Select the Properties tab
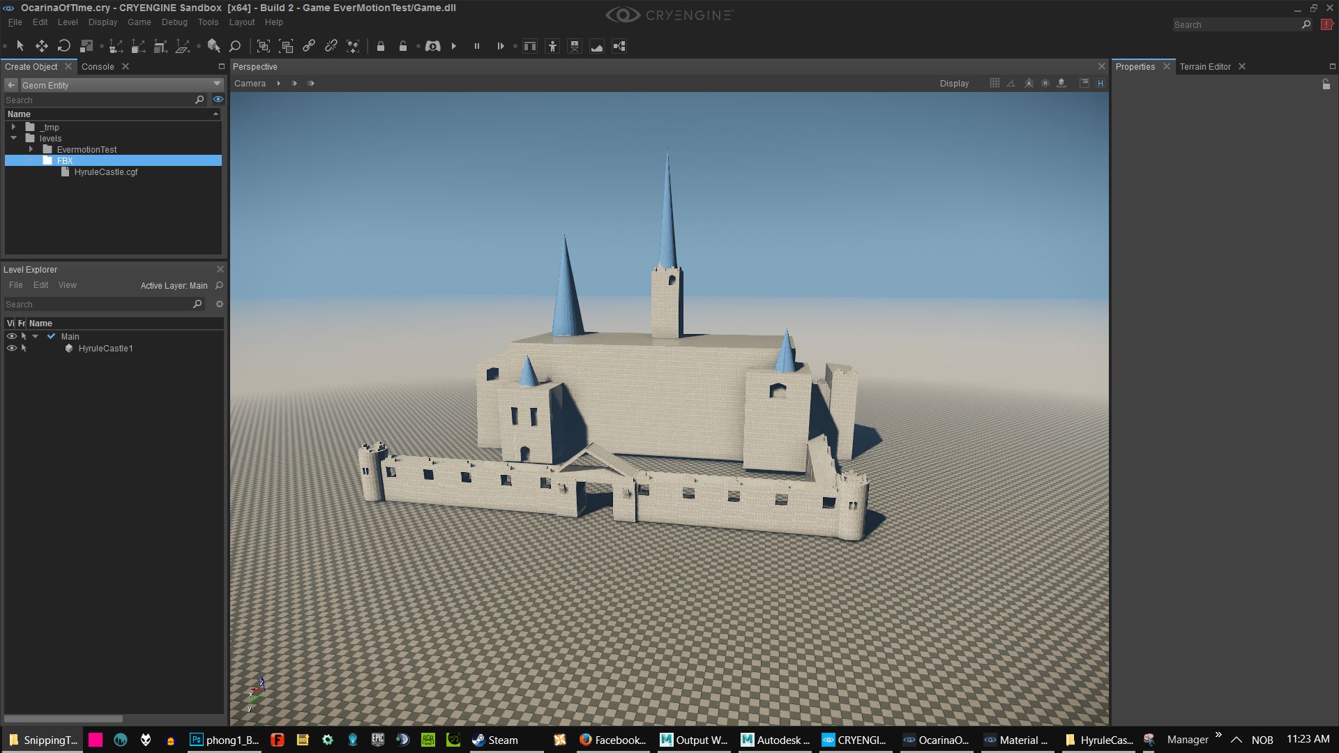The height and width of the screenshot is (753, 1339). tap(1135, 67)
